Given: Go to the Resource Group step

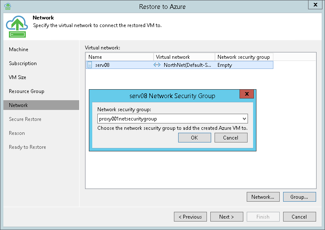Looking at the screenshot, I should click(x=27, y=91).
